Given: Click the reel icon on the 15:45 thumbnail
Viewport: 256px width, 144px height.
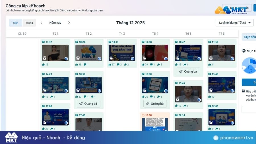Looking at the screenshot, I should point(177,99).
